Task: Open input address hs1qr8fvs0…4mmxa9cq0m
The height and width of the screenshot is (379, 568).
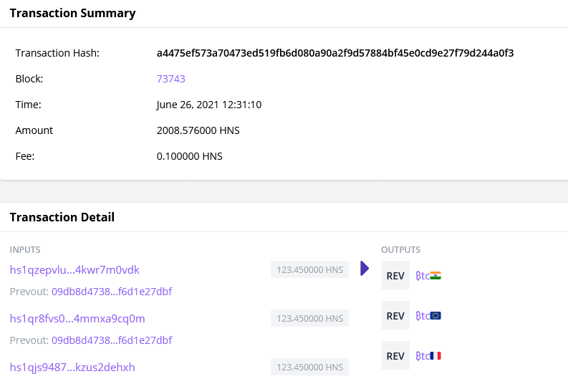Action: [77, 319]
